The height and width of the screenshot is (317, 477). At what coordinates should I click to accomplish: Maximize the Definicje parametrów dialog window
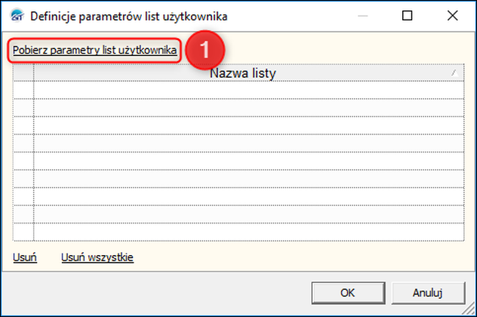(x=408, y=15)
